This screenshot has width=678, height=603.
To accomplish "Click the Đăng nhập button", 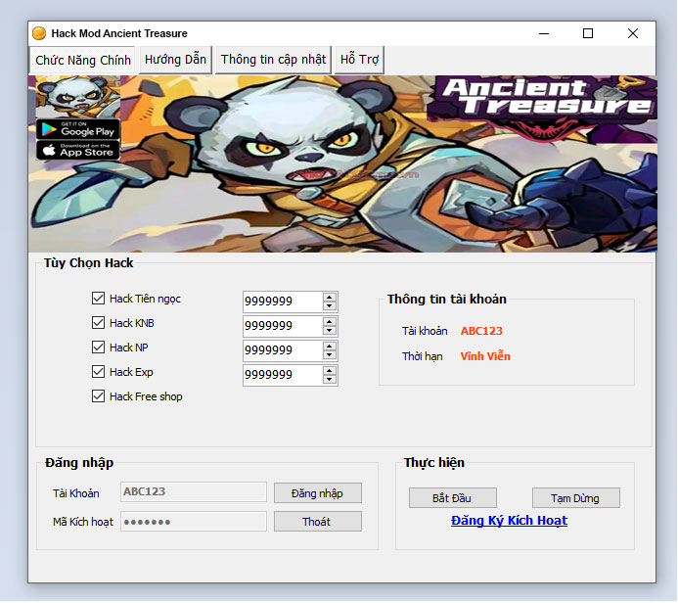I will (318, 493).
